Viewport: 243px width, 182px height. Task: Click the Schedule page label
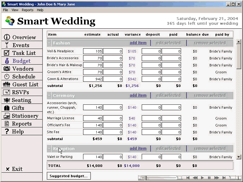pyautogui.click(x=24, y=77)
